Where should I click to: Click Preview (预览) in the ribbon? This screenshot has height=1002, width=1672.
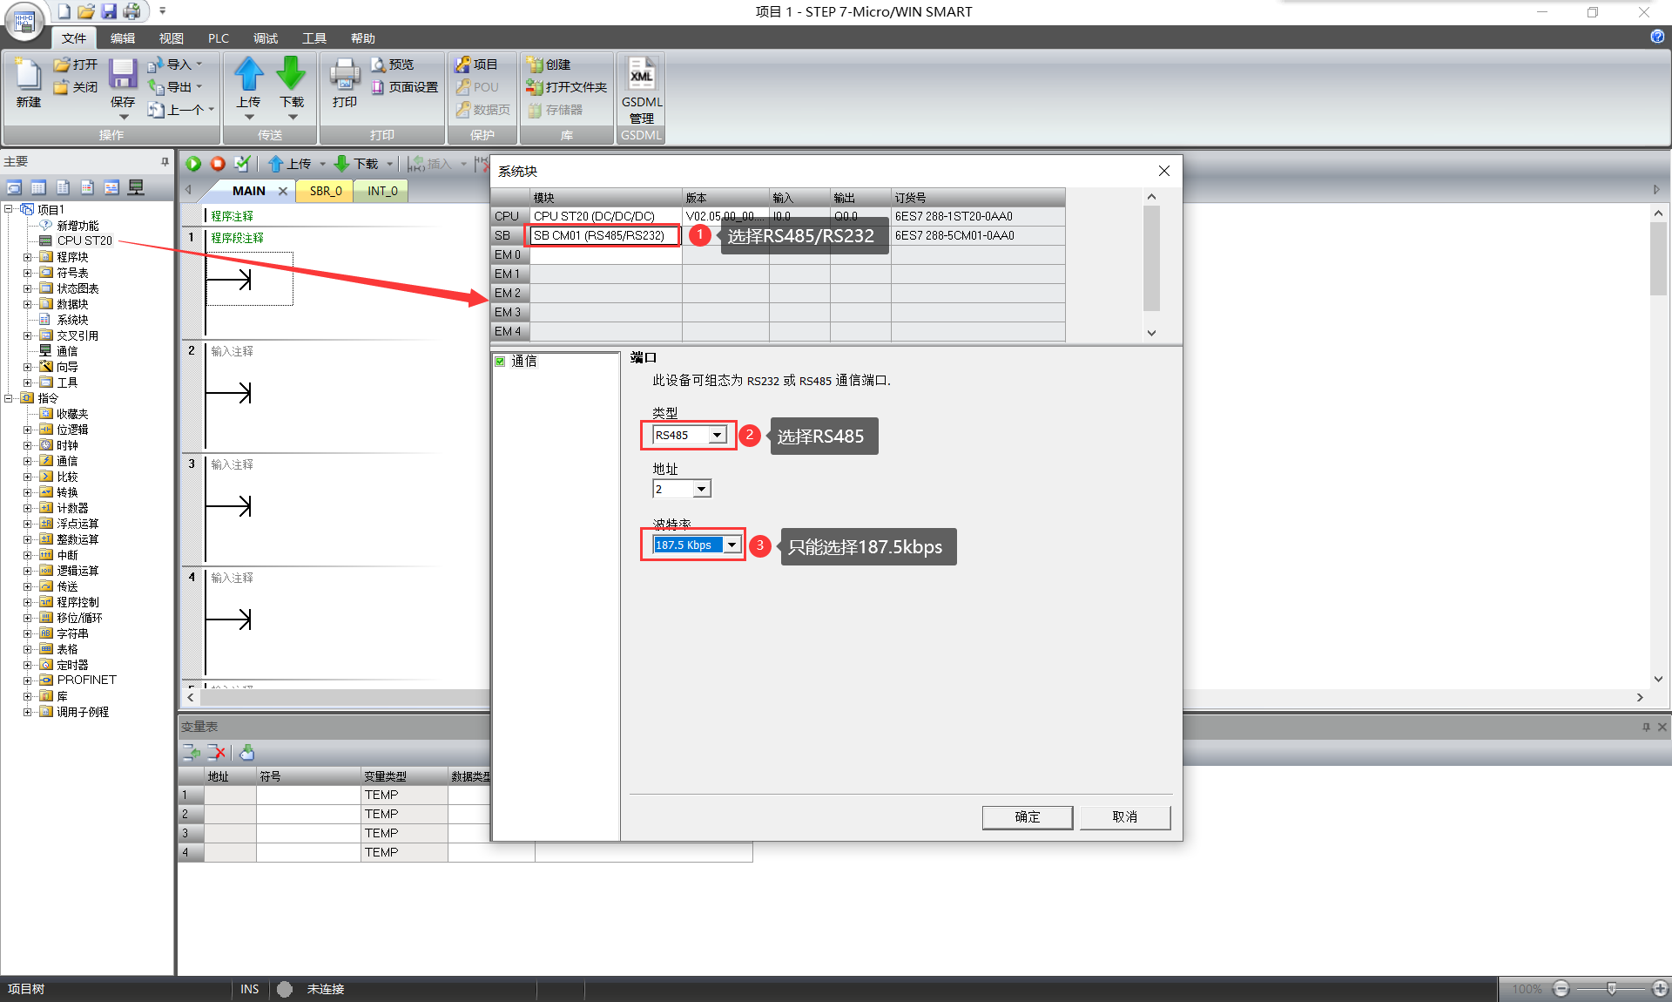tap(392, 64)
